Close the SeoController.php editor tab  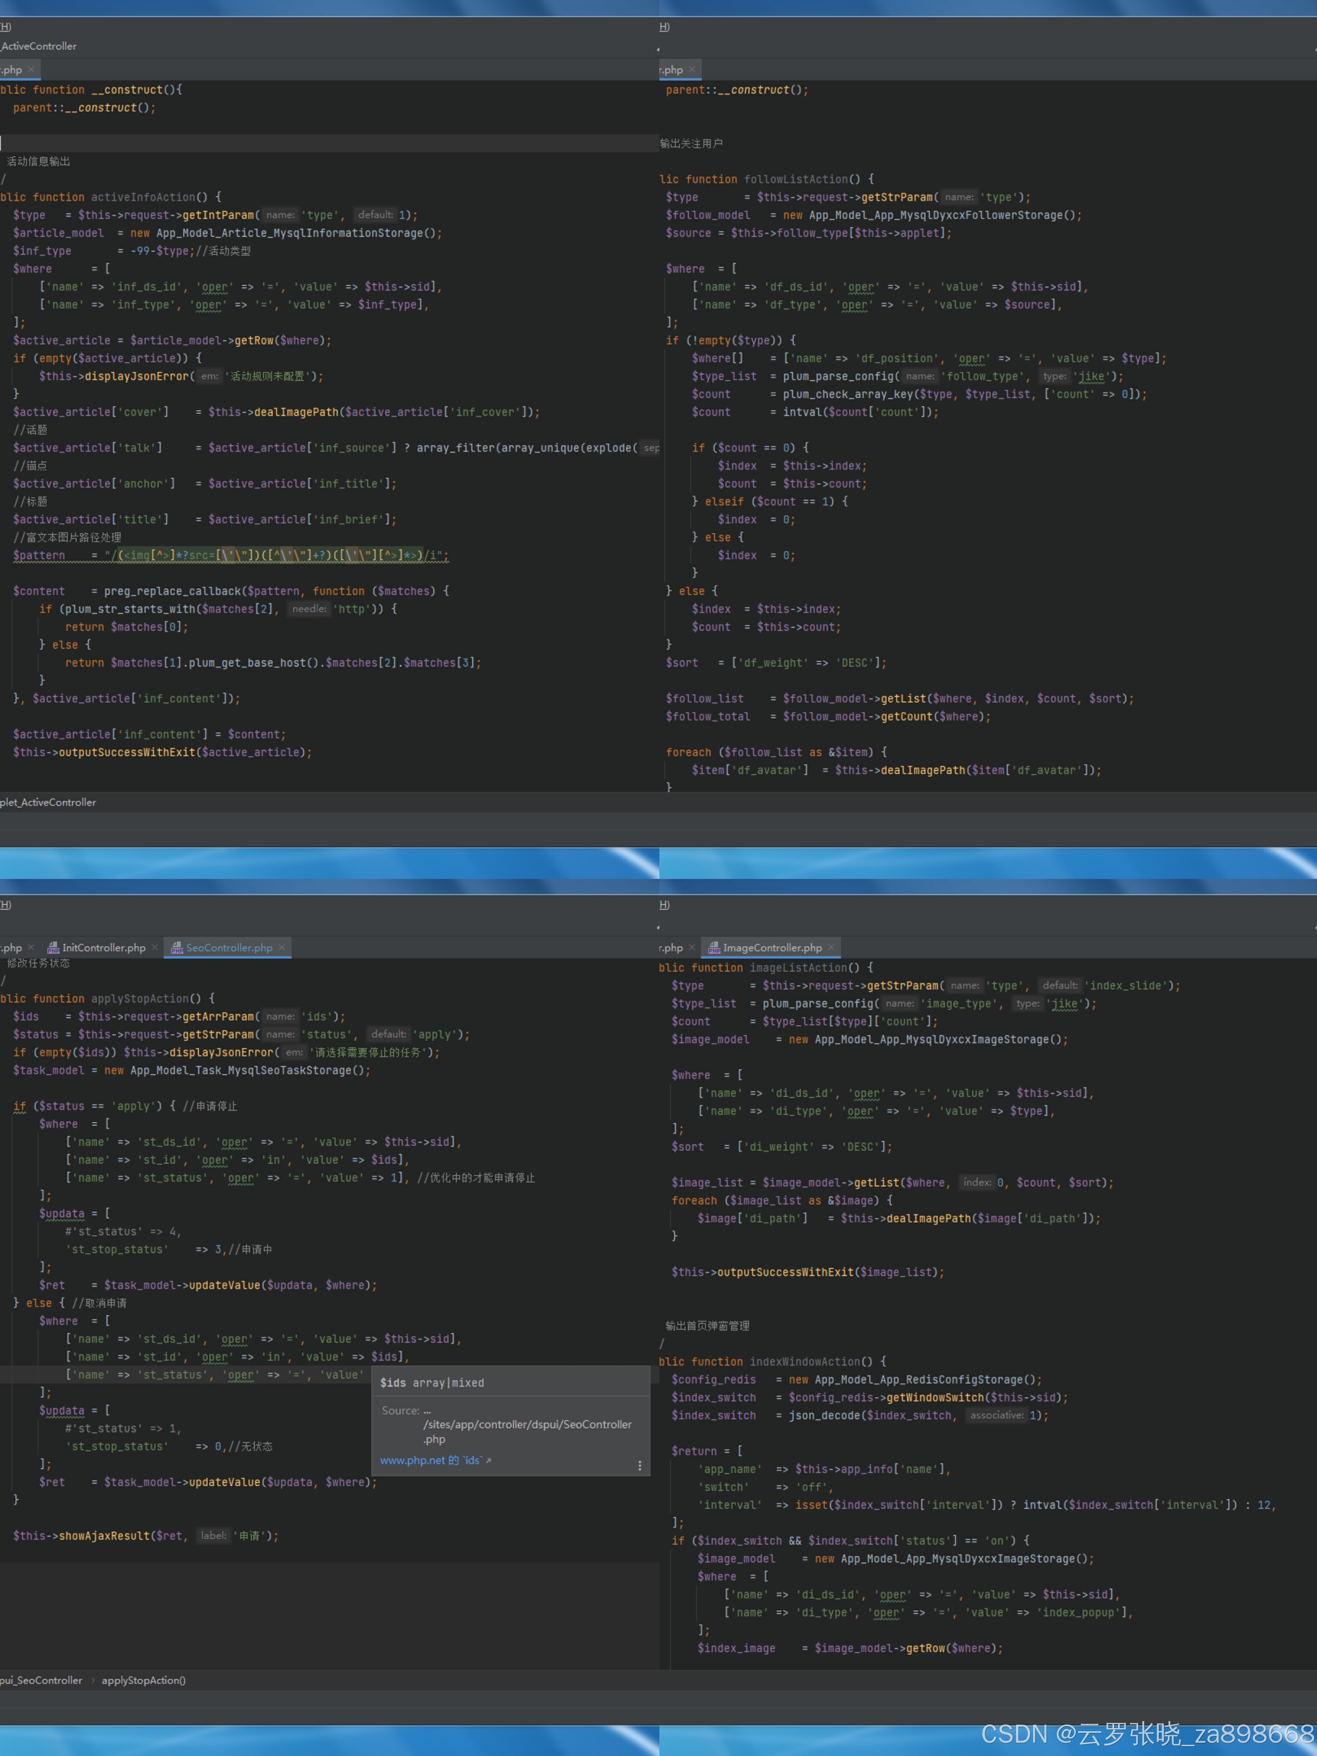point(282,947)
